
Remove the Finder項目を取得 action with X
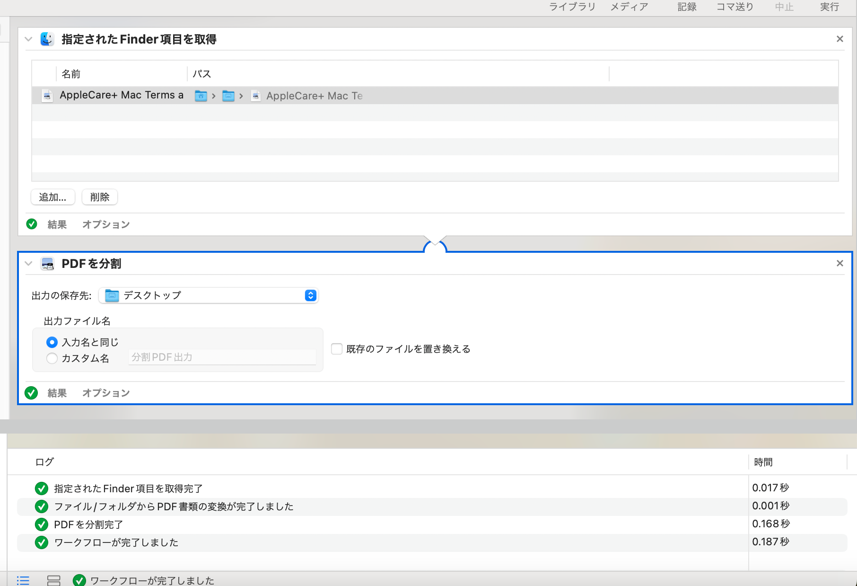840,39
